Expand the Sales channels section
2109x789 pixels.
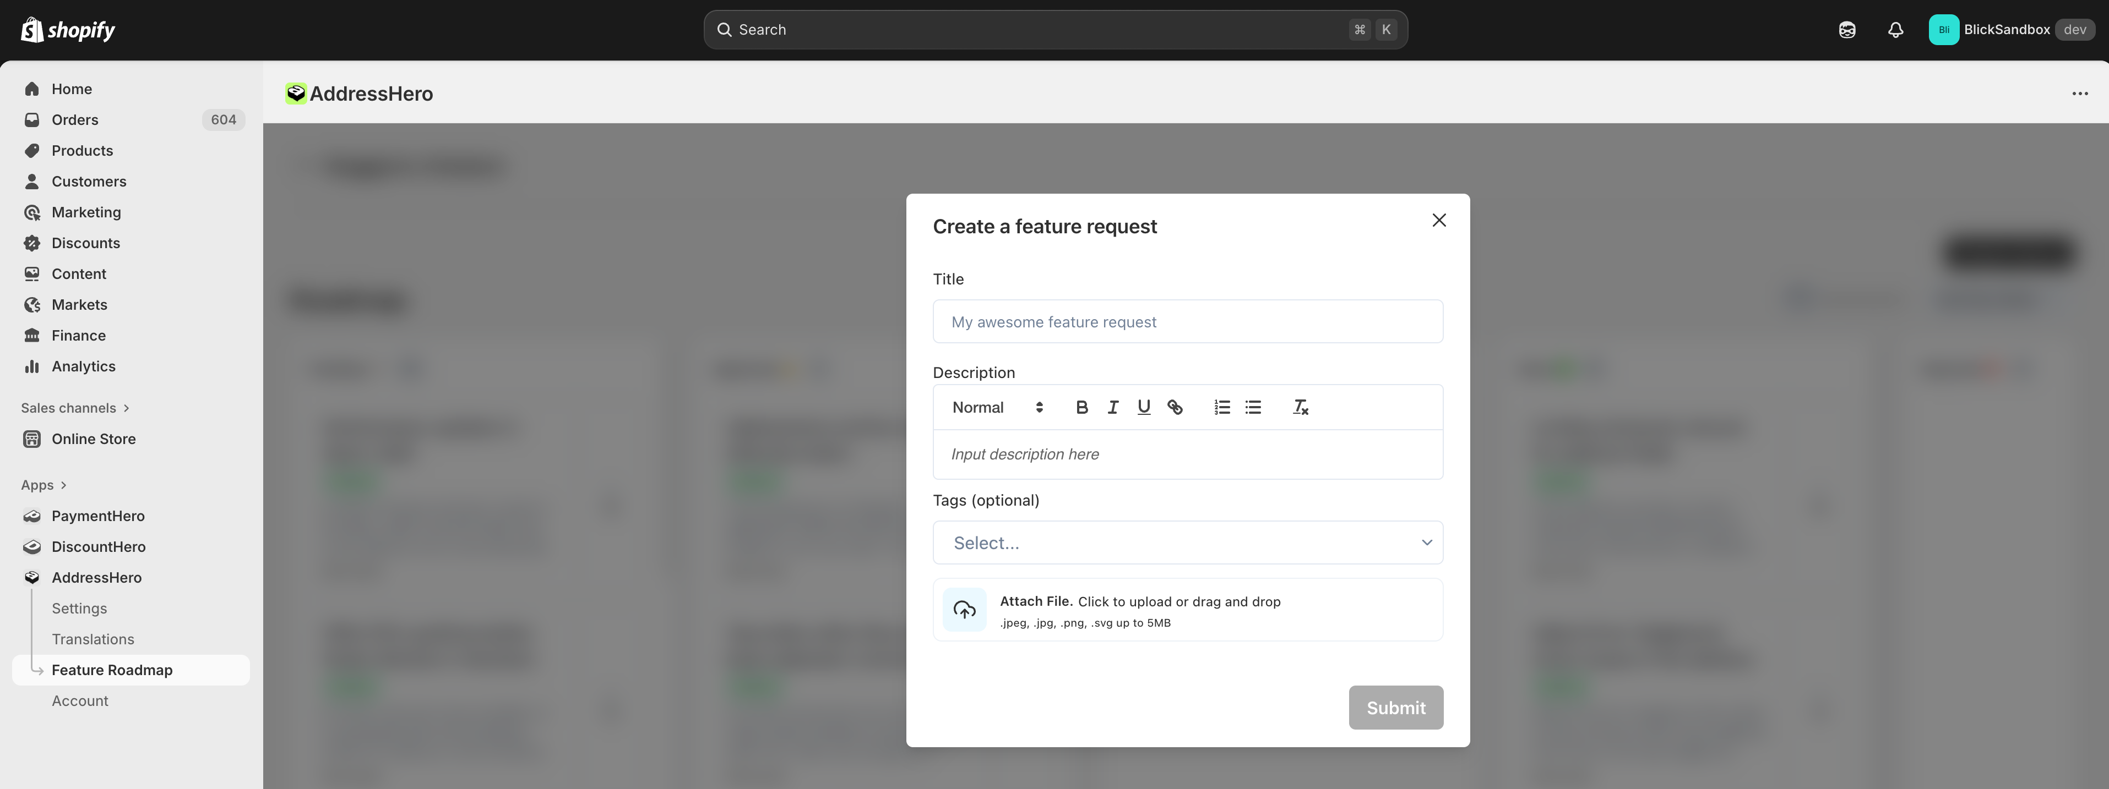tap(75, 408)
